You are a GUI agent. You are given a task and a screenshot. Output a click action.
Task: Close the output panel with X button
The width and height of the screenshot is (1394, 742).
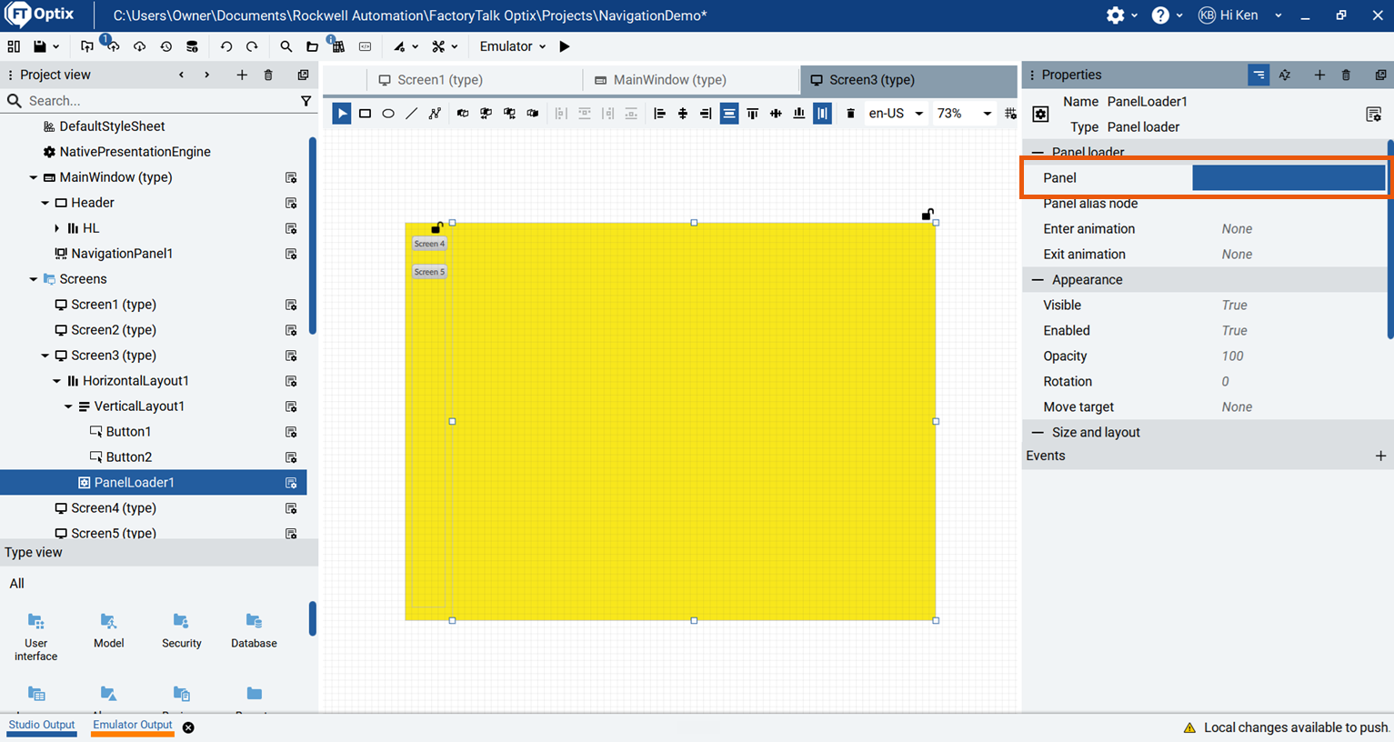(x=188, y=727)
